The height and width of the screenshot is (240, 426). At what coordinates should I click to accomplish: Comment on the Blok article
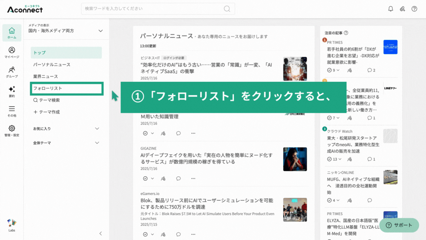178,234
